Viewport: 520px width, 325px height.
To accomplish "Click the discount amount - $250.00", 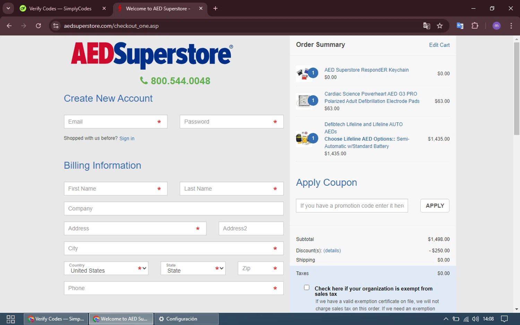I will pos(439,251).
